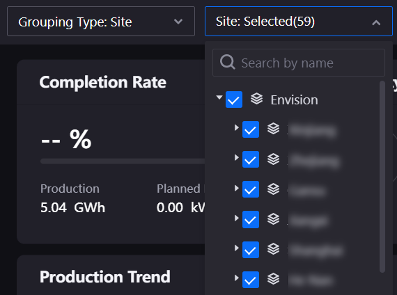The width and height of the screenshot is (397, 295).
Task: Click the layers icon of second child site
Action: coord(273,159)
